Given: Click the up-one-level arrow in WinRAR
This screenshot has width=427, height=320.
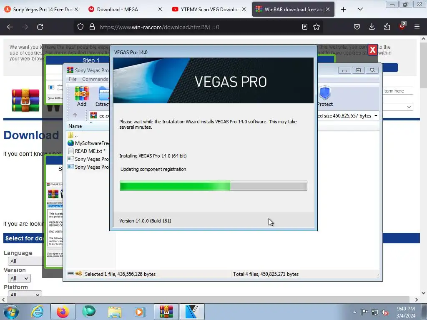Looking at the screenshot, I should (75, 115).
